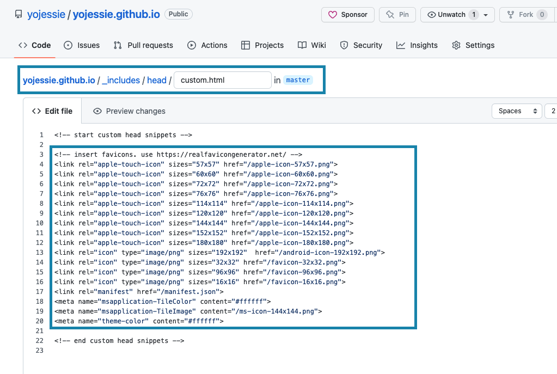Click the Public visibility badge
557x374 pixels.
pos(179,14)
